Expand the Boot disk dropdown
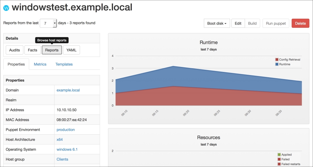The height and width of the screenshot is (167, 313). 217,23
